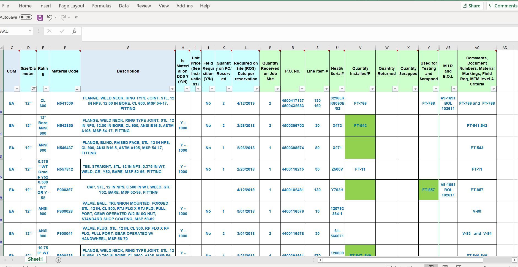Image resolution: width=518 pixels, height=267 pixels.
Task: Toggle the AutoSave switch
Action: 26,17
